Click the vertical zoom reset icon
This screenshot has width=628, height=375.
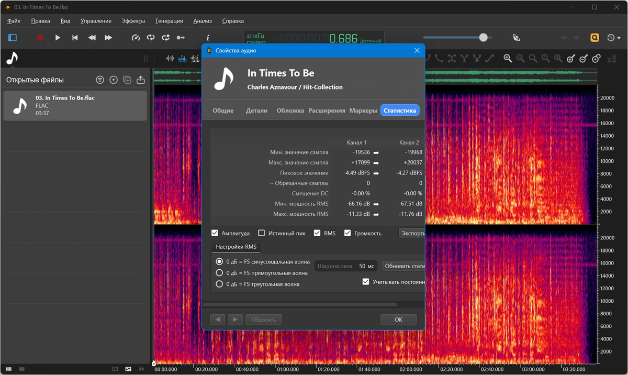click(596, 59)
